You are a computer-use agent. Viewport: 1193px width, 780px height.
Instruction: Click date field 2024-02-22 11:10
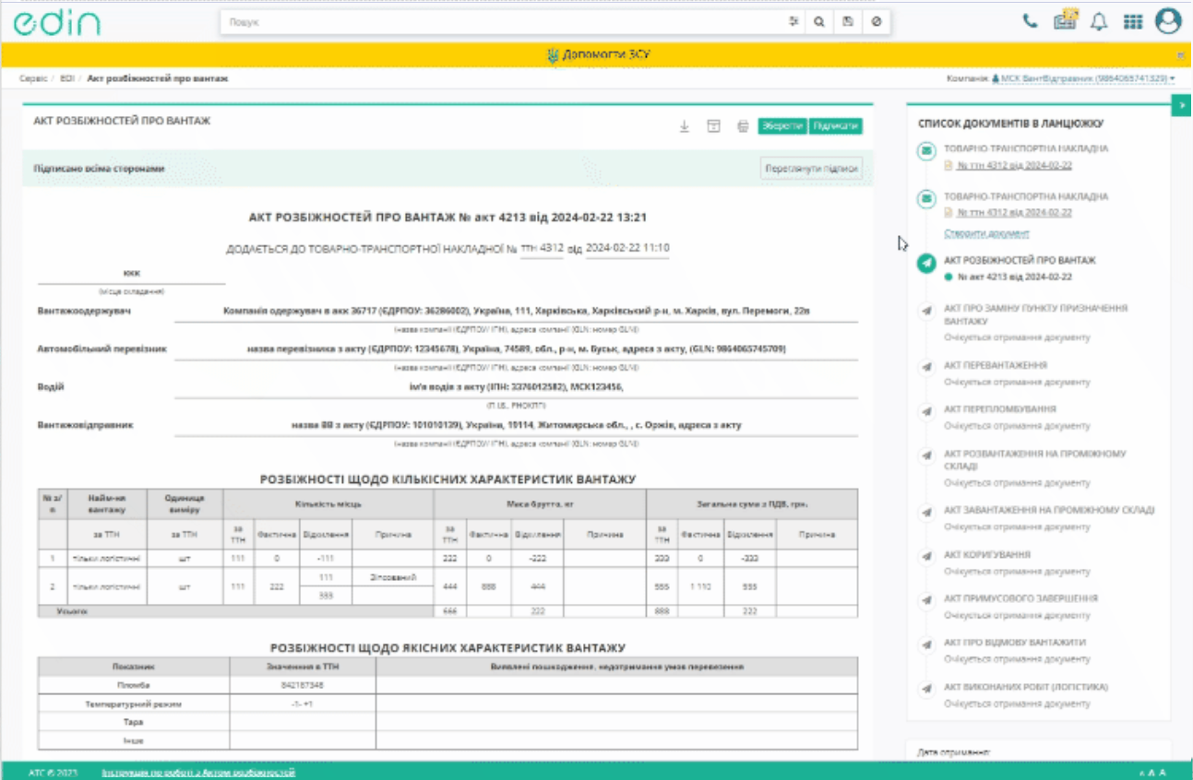pyautogui.click(x=627, y=248)
